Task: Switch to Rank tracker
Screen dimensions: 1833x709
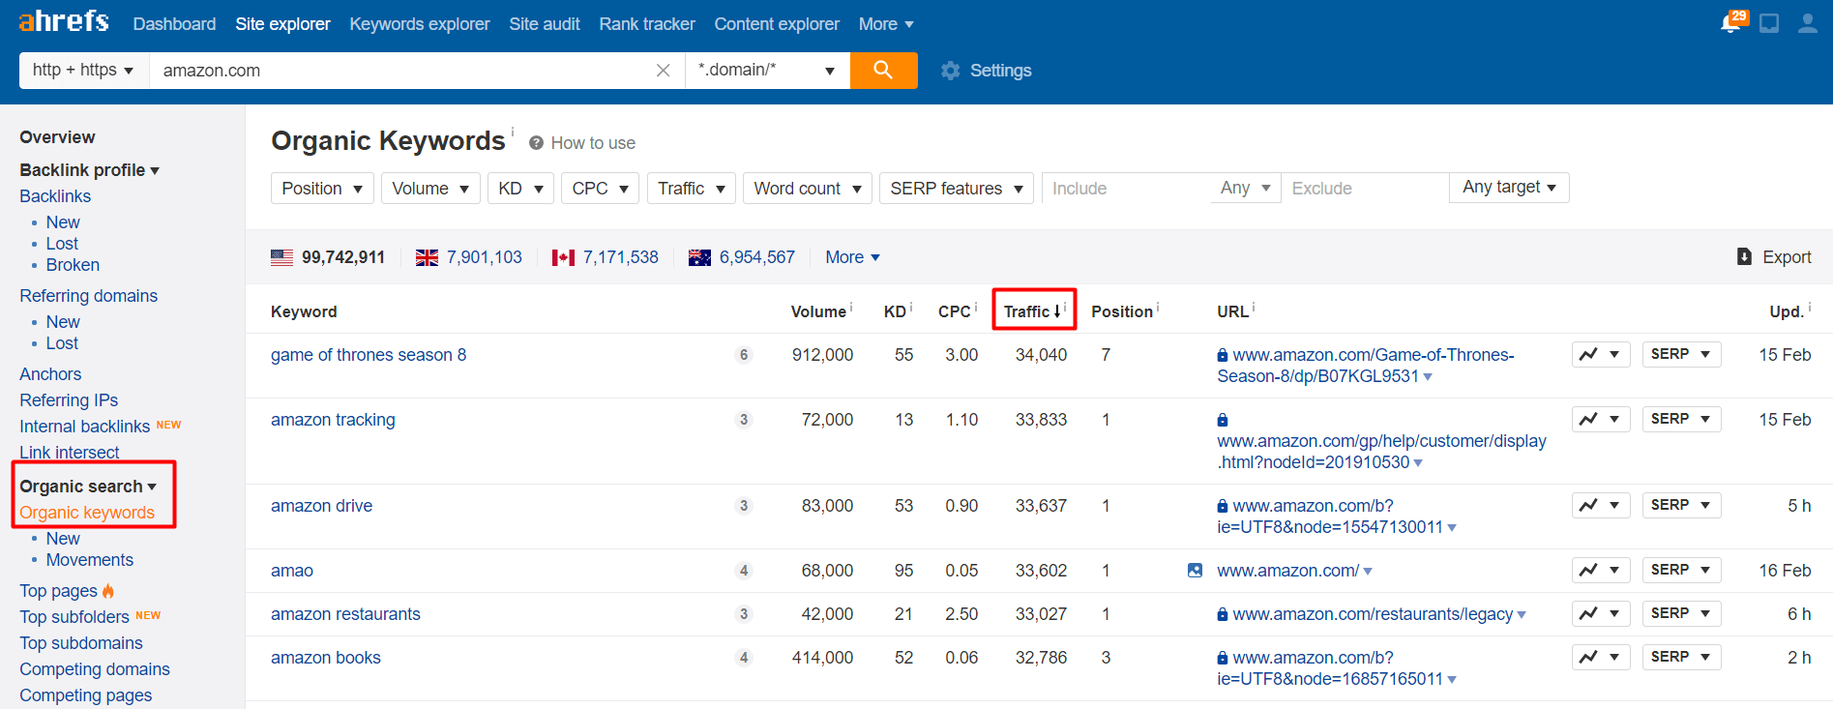Action: click(x=647, y=24)
